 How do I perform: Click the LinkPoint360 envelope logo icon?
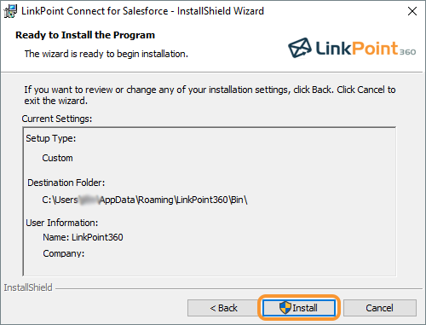[300, 48]
